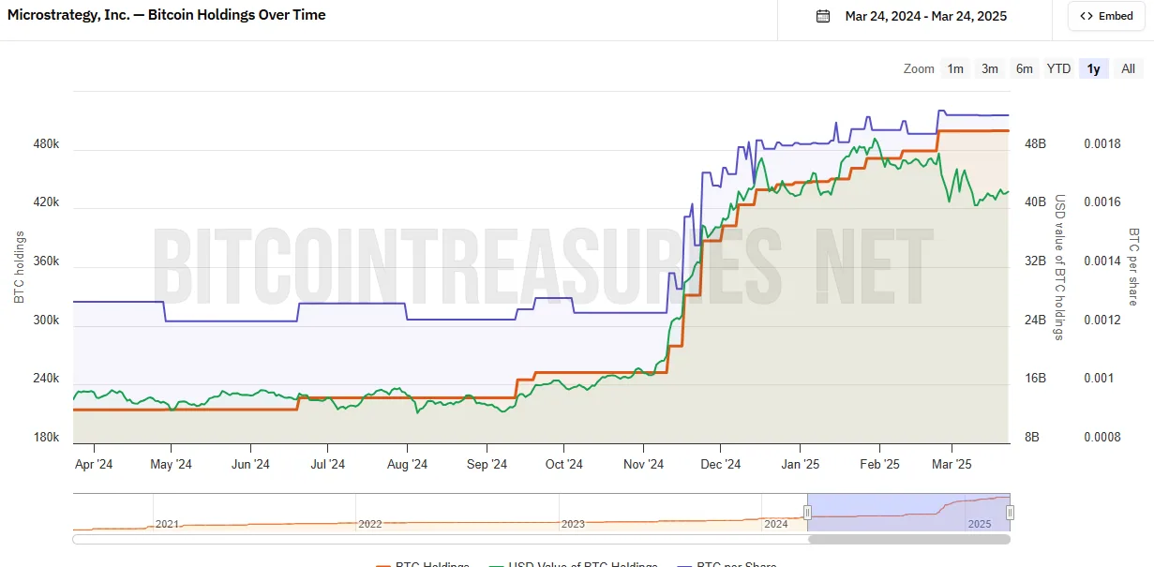The image size is (1154, 567).
Task: Click the '240k' BTC holdings axis label
Action: (48, 379)
